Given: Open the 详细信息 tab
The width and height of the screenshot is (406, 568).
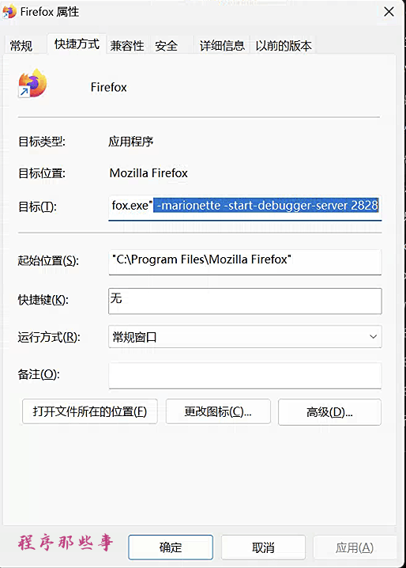Looking at the screenshot, I should coord(222,46).
